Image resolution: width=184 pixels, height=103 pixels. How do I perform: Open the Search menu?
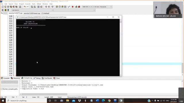(x=11, y=4)
